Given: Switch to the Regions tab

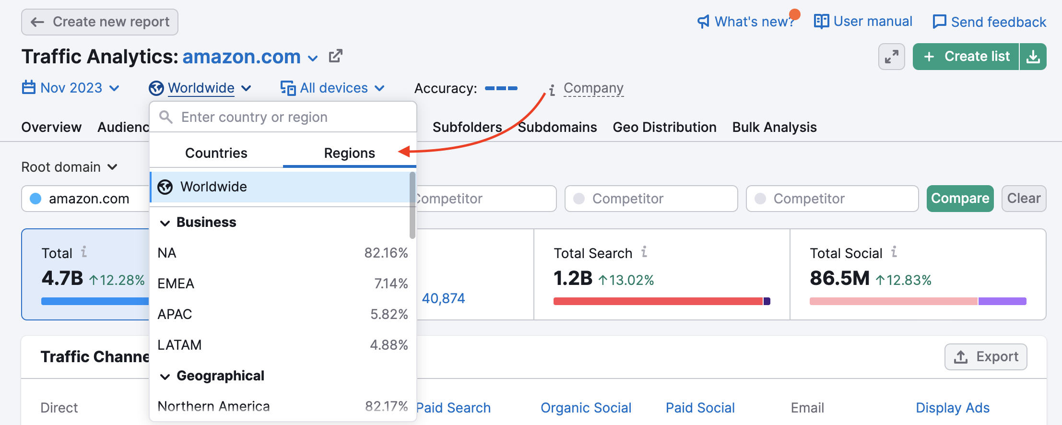Looking at the screenshot, I should [349, 153].
